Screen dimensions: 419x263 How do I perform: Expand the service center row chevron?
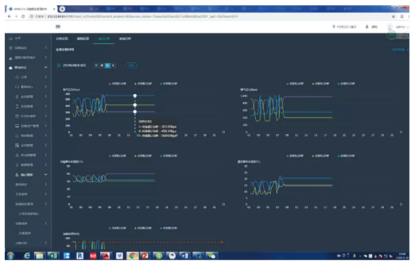point(45,86)
